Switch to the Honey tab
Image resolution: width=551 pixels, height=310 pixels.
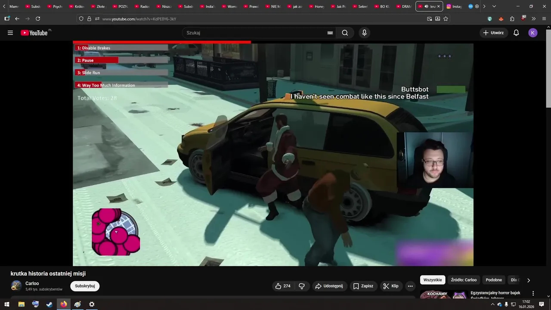(316, 6)
